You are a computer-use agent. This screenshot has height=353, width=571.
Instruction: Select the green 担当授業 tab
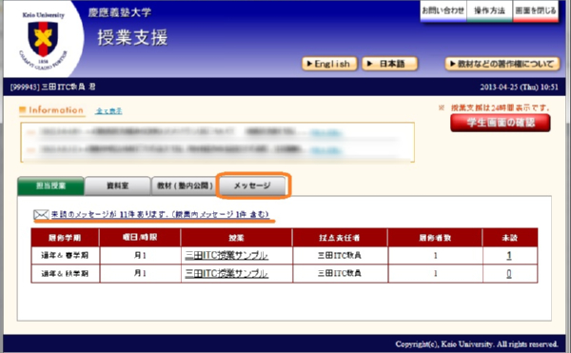click(x=50, y=186)
